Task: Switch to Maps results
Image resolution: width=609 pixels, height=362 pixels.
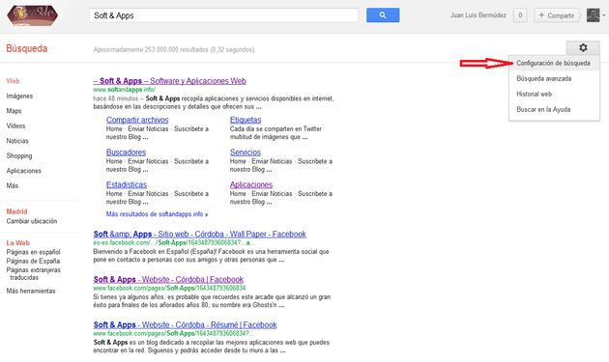Action: (x=14, y=111)
